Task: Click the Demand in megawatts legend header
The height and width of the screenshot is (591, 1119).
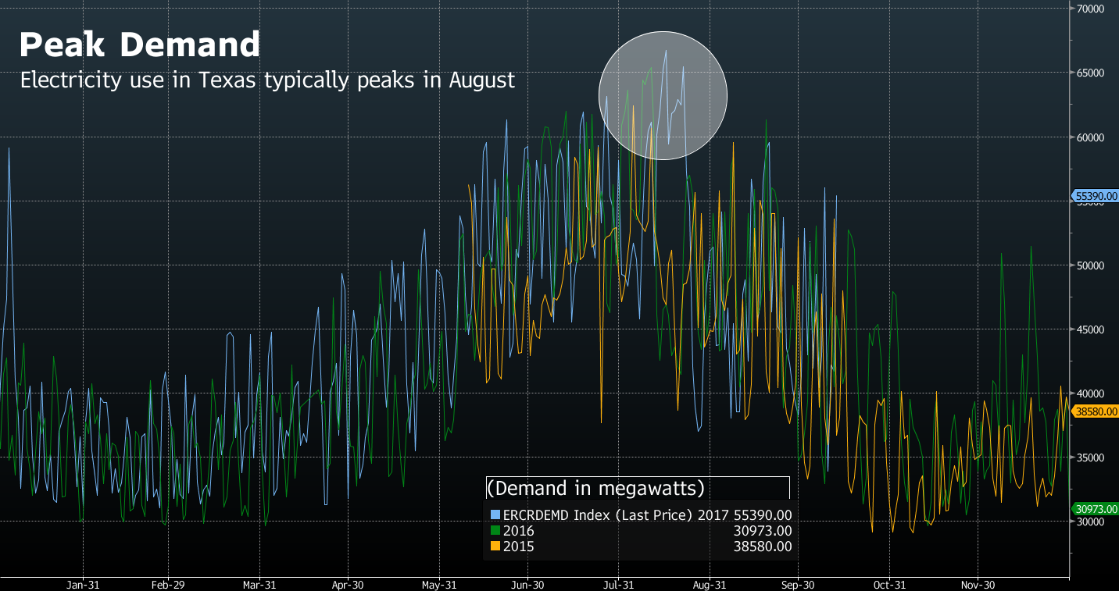Action: click(x=596, y=488)
